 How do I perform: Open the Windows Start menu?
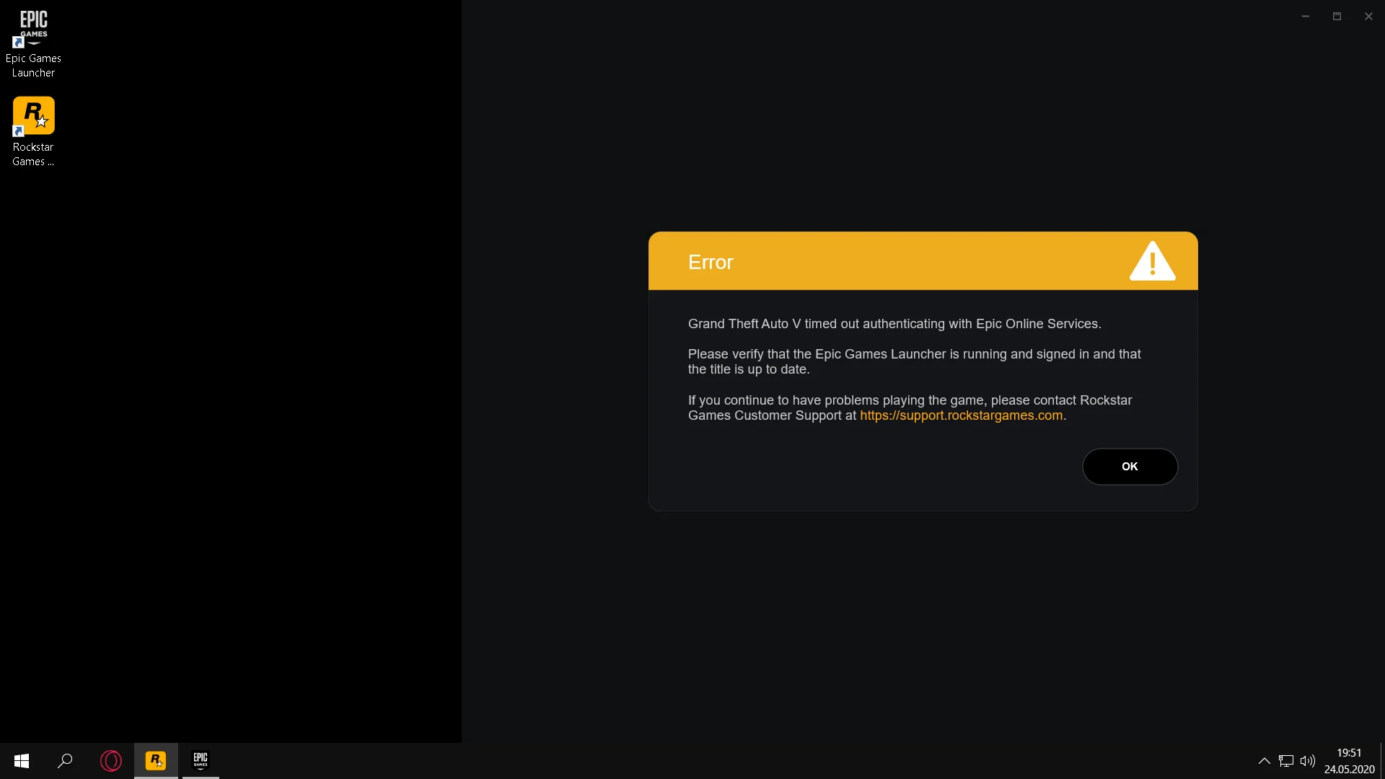(22, 761)
